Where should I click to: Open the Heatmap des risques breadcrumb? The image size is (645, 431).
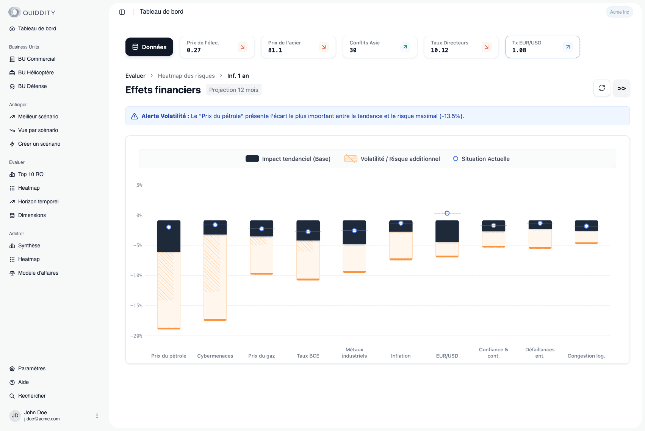186,76
